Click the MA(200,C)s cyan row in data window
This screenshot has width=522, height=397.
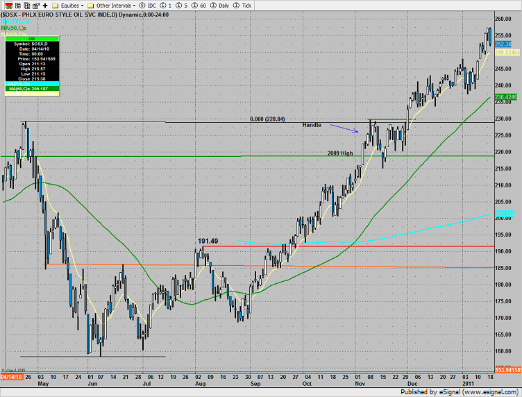tap(33, 84)
